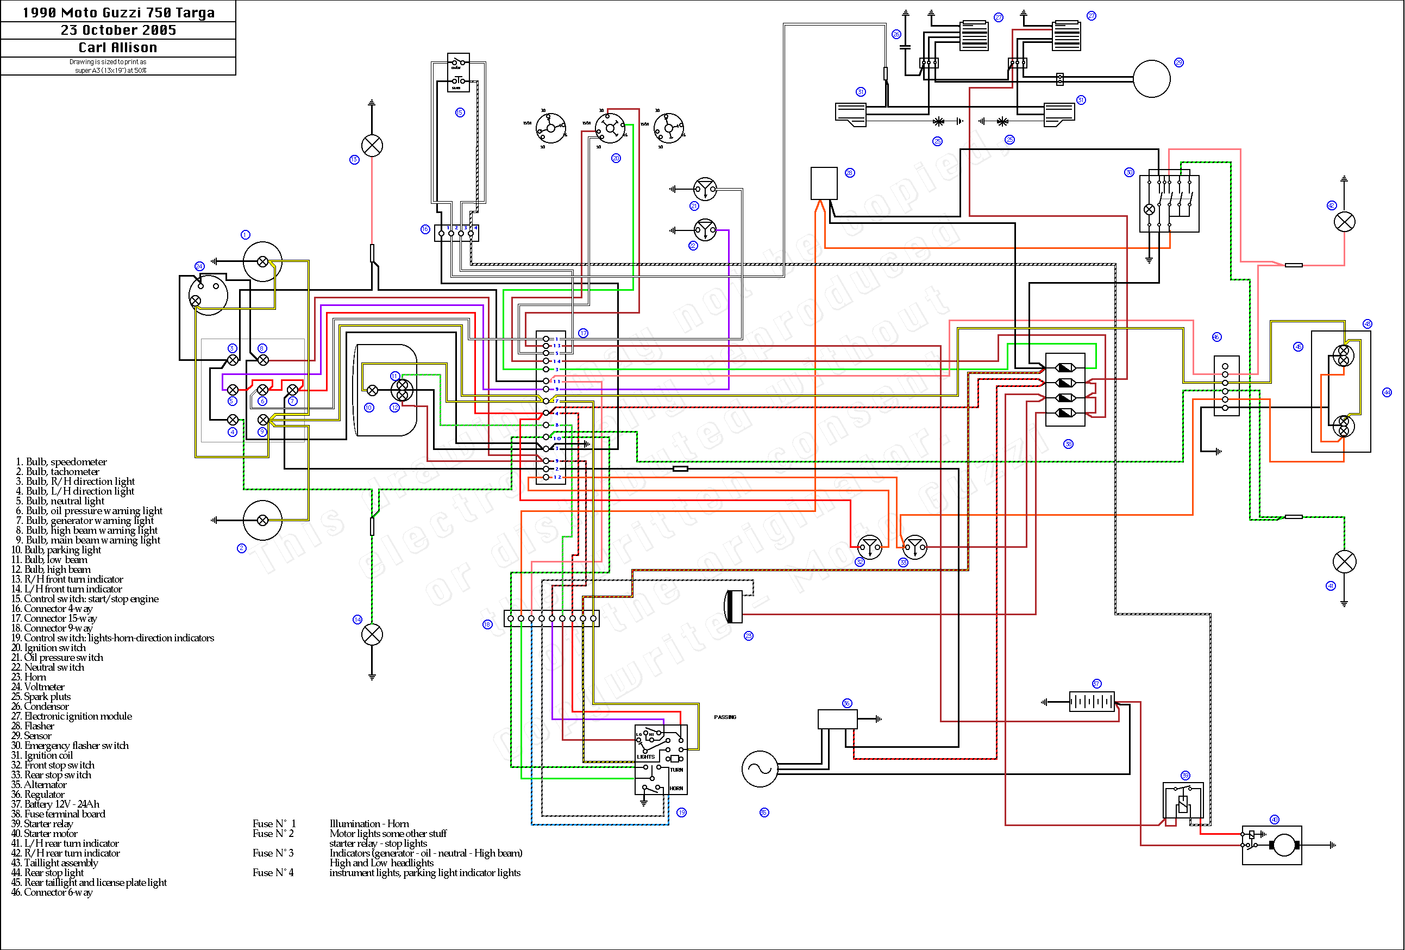The height and width of the screenshot is (950, 1405).
Task: Click legend entry '1. Bulb, speedometer'
Action: 61,462
